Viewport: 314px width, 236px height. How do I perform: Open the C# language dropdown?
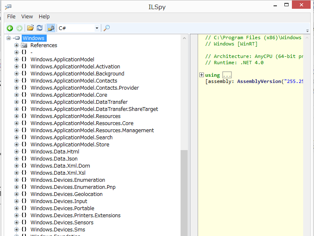click(x=97, y=28)
